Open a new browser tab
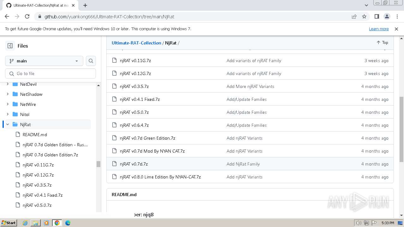Image resolution: width=404 pixels, height=227 pixels. 85,5
